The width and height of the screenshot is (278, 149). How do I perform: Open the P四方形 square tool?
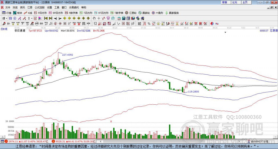tap(40, 13)
